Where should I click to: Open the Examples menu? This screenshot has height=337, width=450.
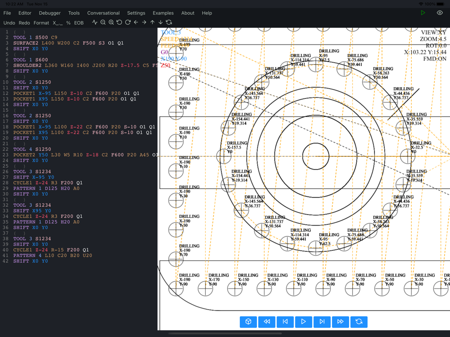tap(163, 13)
